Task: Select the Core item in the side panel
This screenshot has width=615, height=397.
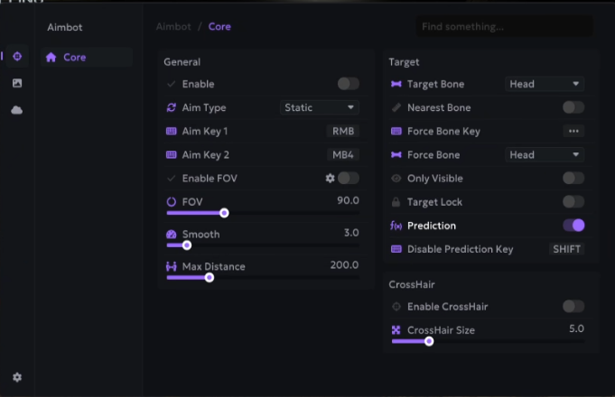Action: [x=75, y=57]
